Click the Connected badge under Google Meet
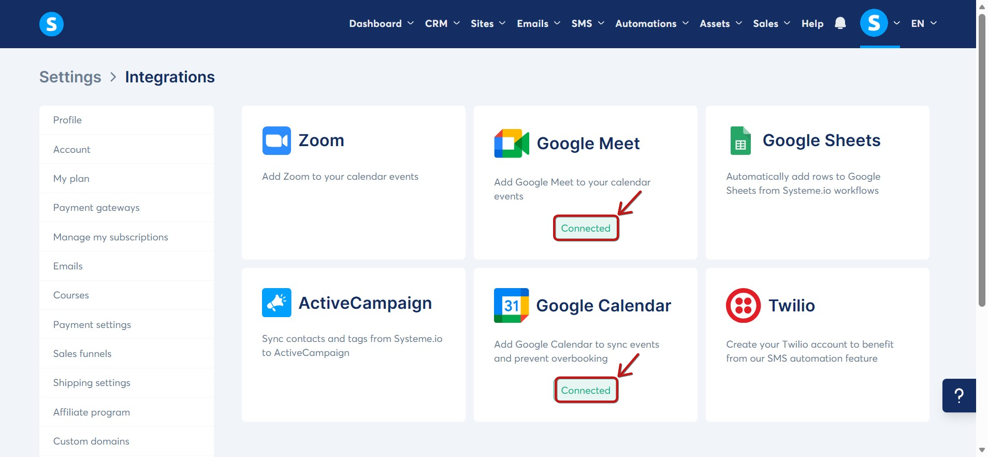The height and width of the screenshot is (457, 988). coord(586,228)
